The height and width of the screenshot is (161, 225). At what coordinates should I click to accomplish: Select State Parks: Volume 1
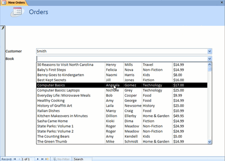click(122, 126)
